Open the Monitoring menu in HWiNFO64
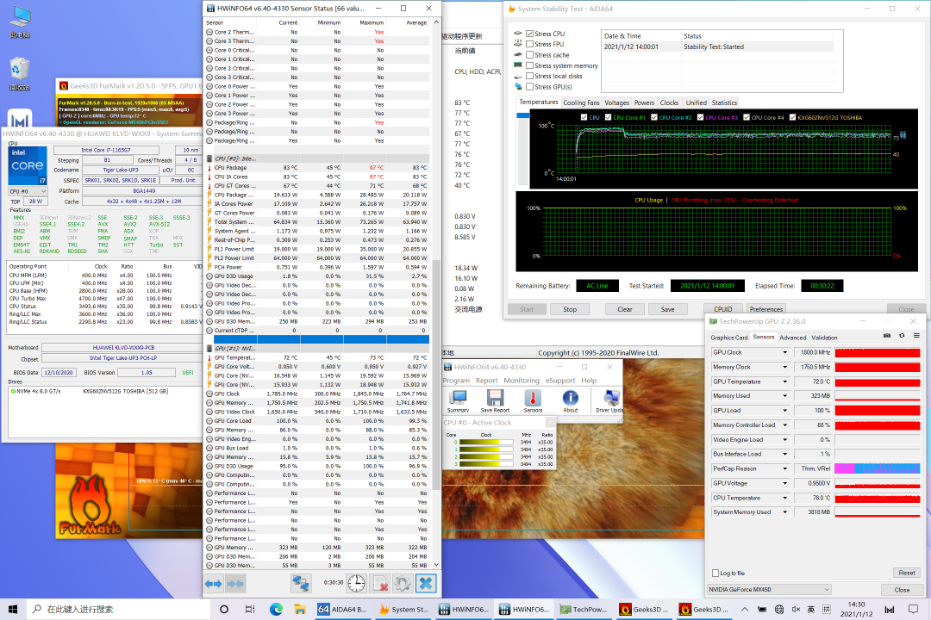The height and width of the screenshot is (620, 931). [521, 380]
